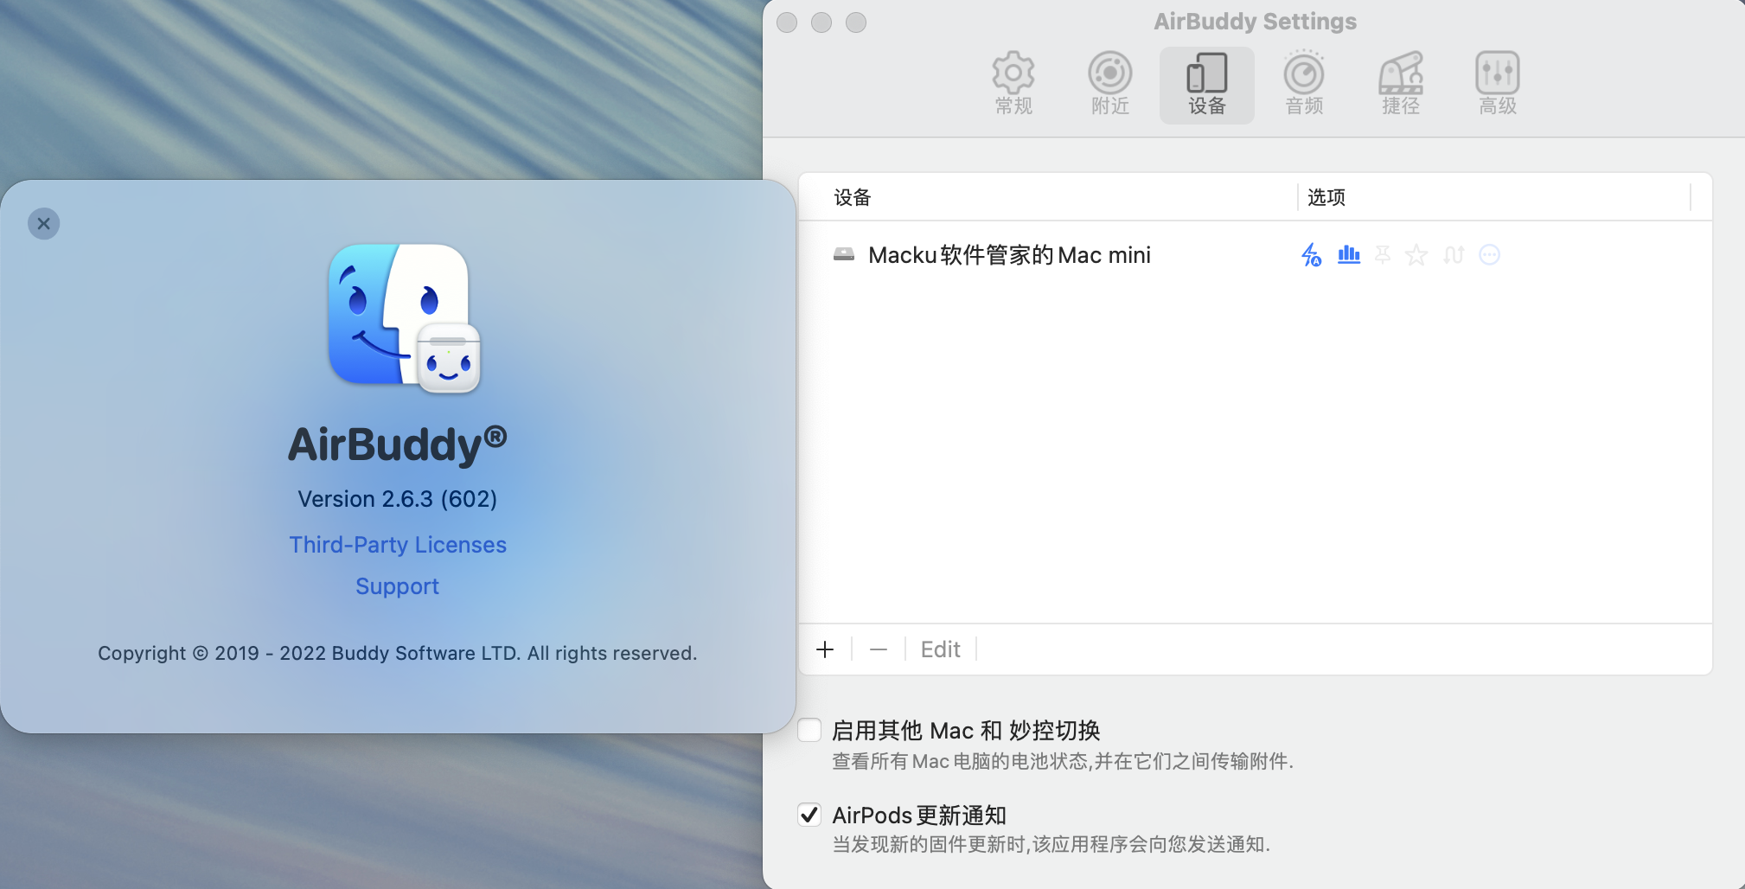The width and height of the screenshot is (1745, 889).
Task: Click the Edit button below device list
Action: coord(941,649)
